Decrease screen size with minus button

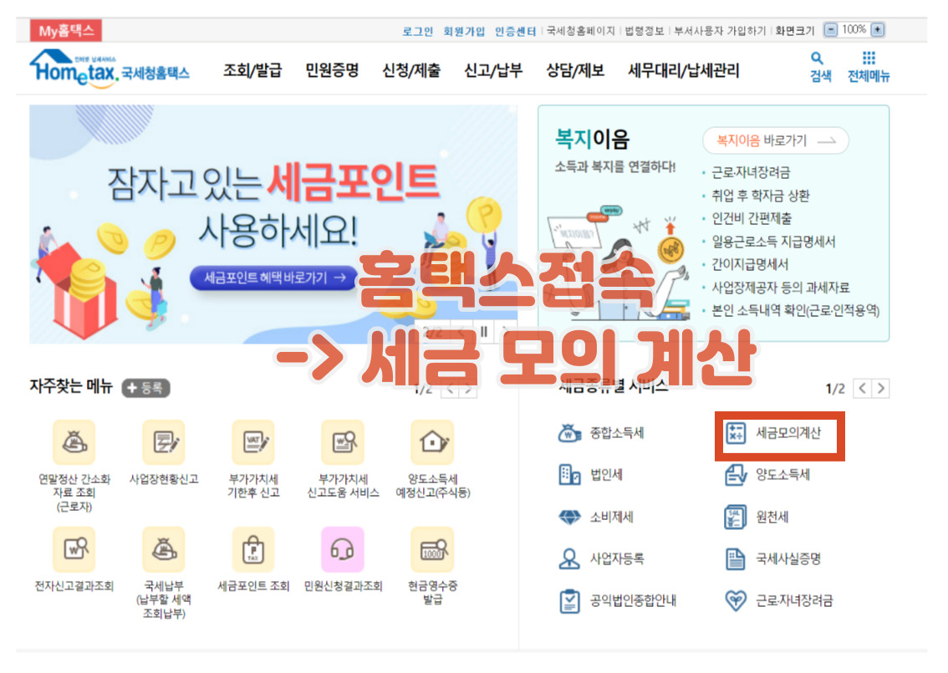[831, 29]
